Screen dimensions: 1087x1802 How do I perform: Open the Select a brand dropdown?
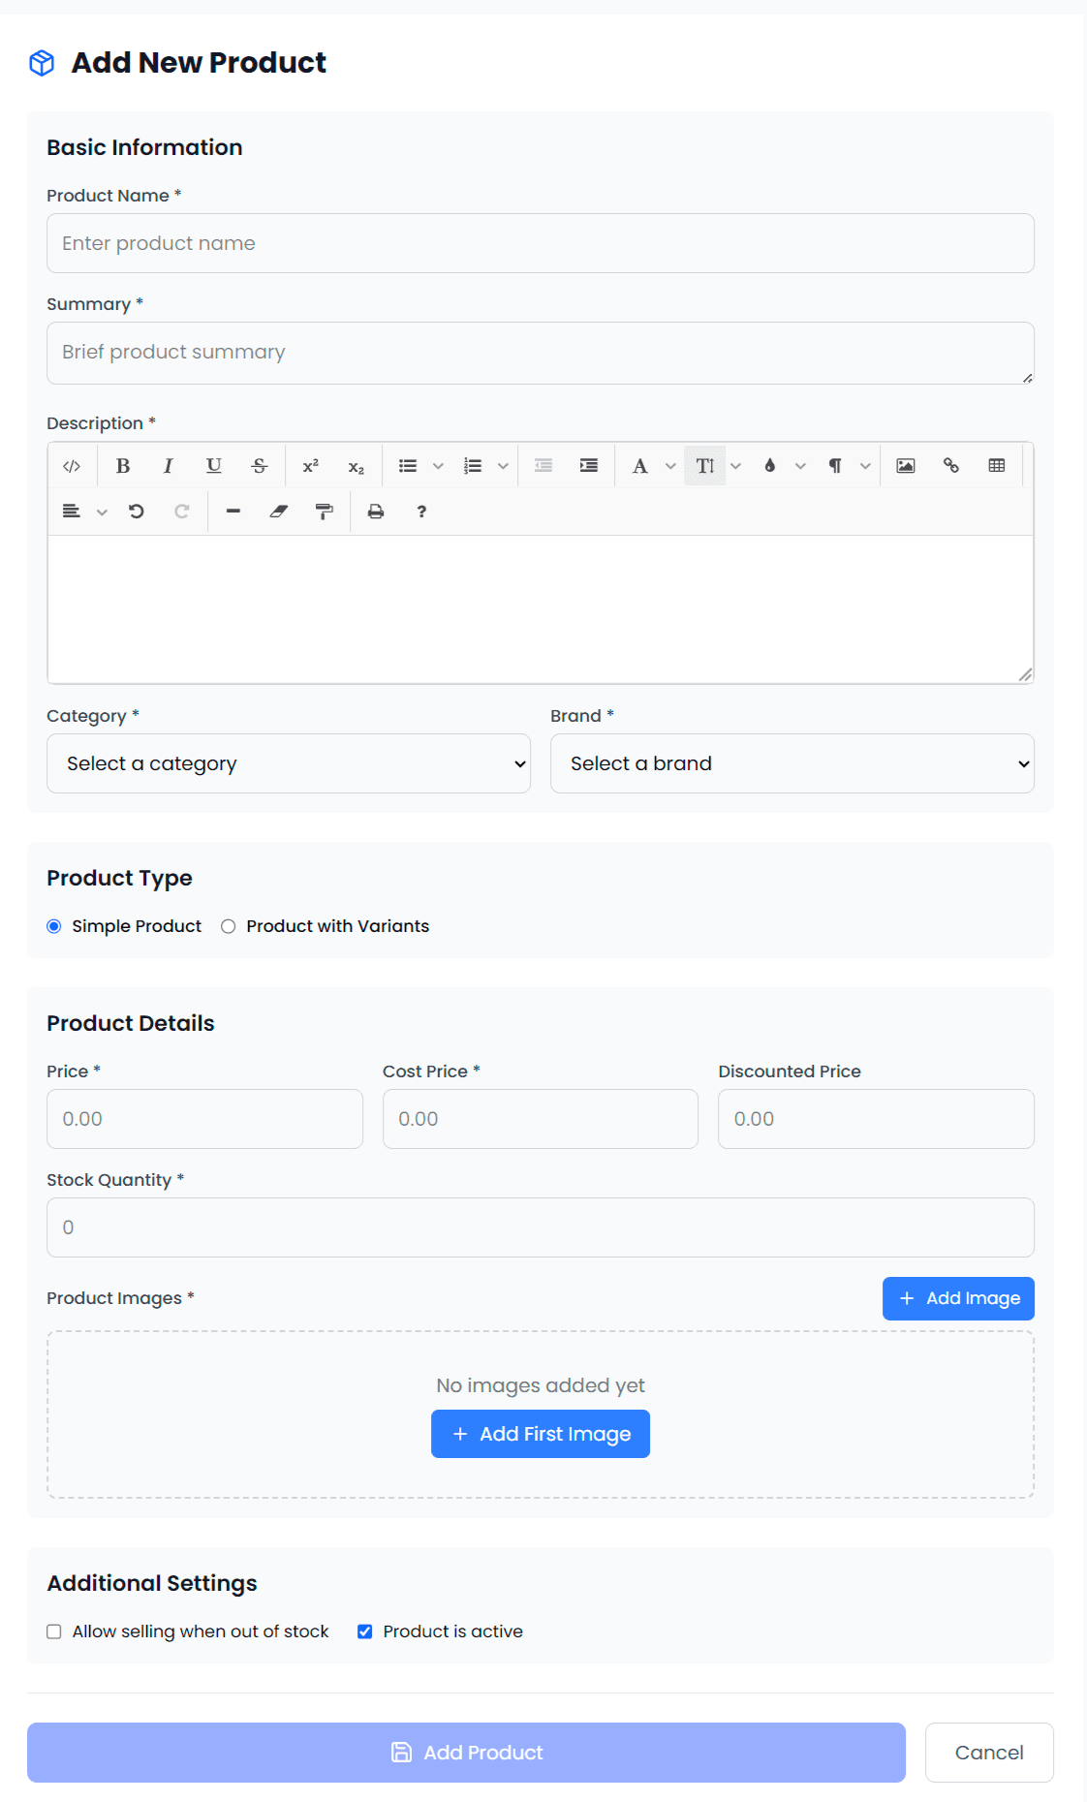pos(792,763)
